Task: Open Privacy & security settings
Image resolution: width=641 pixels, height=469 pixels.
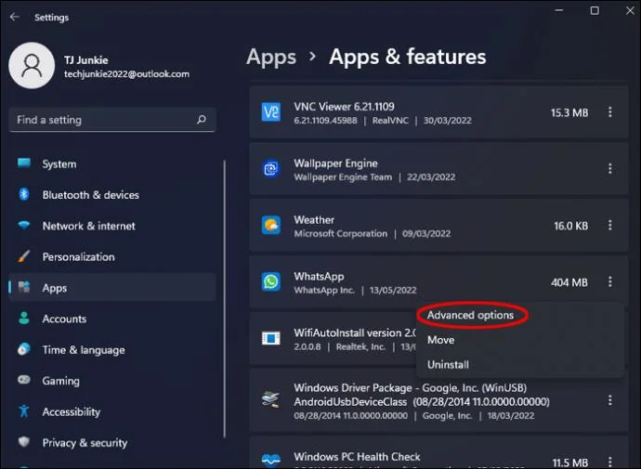Action: pyautogui.click(x=112, y=442)
